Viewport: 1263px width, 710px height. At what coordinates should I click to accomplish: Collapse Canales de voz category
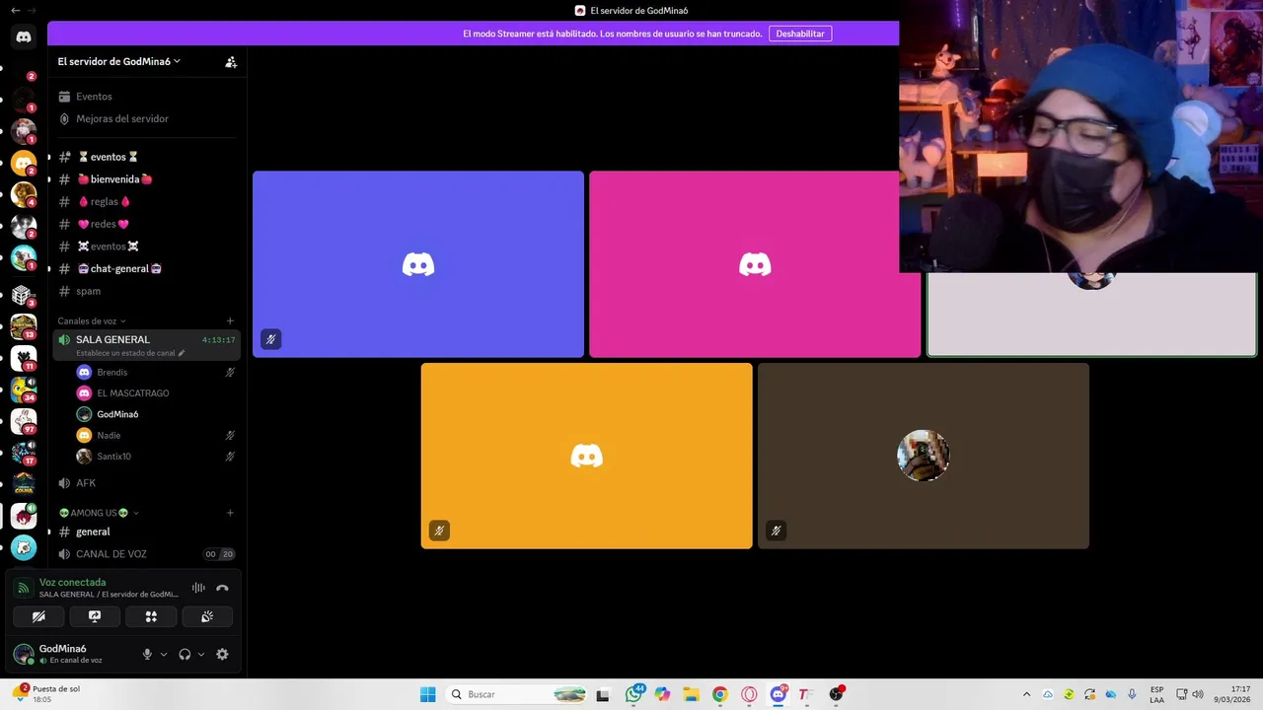pyautogui.click(x=92, y=320)
